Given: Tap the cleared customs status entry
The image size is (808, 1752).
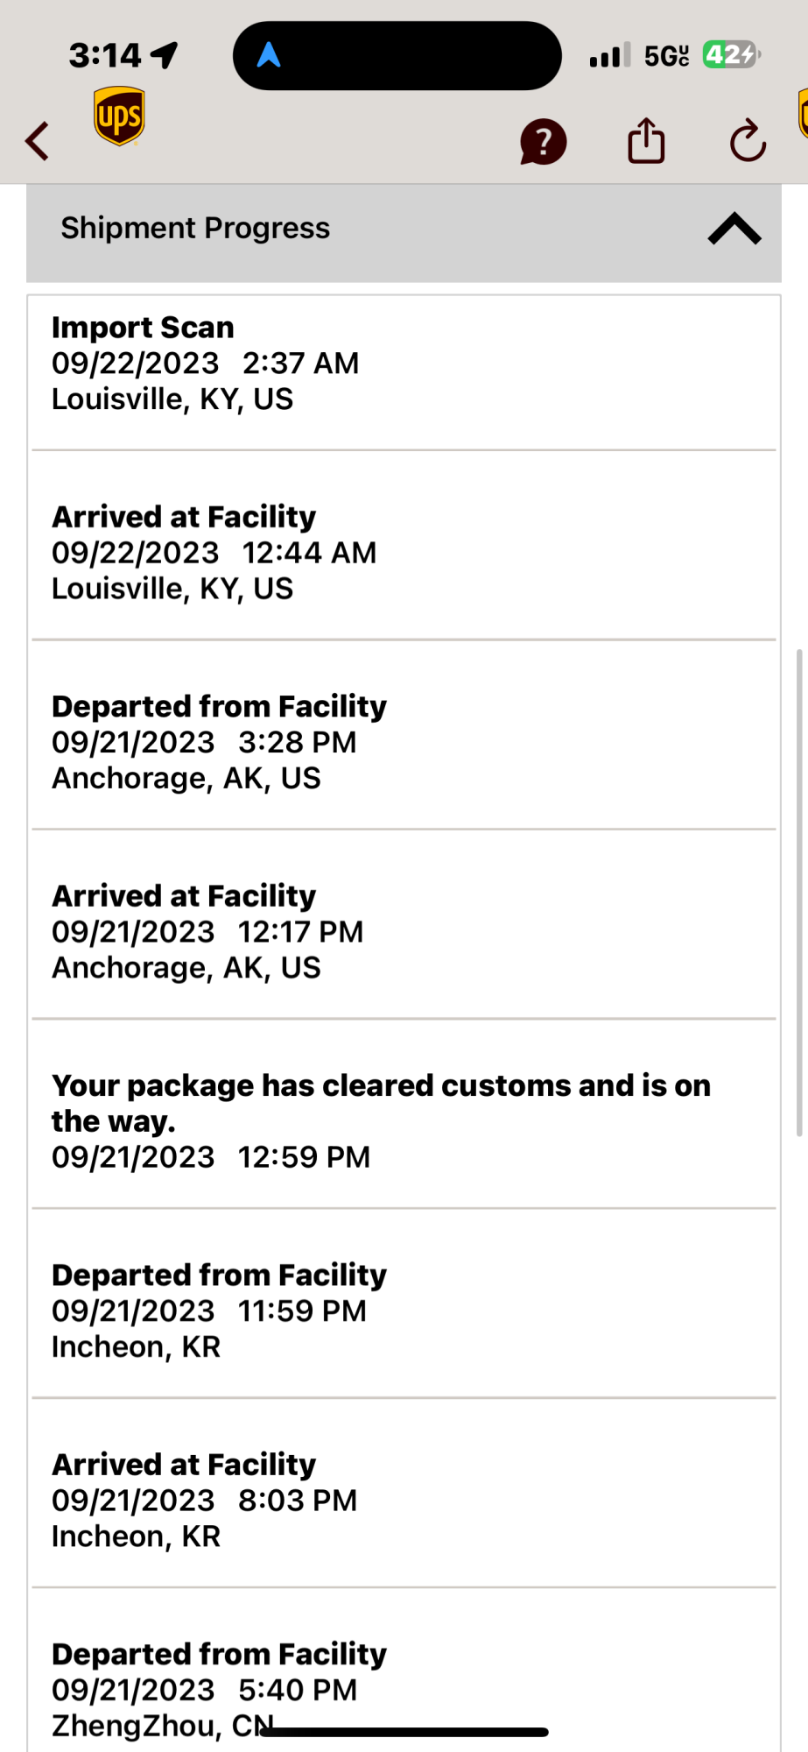Looking at the screenshot, I should pos(403,1120).
